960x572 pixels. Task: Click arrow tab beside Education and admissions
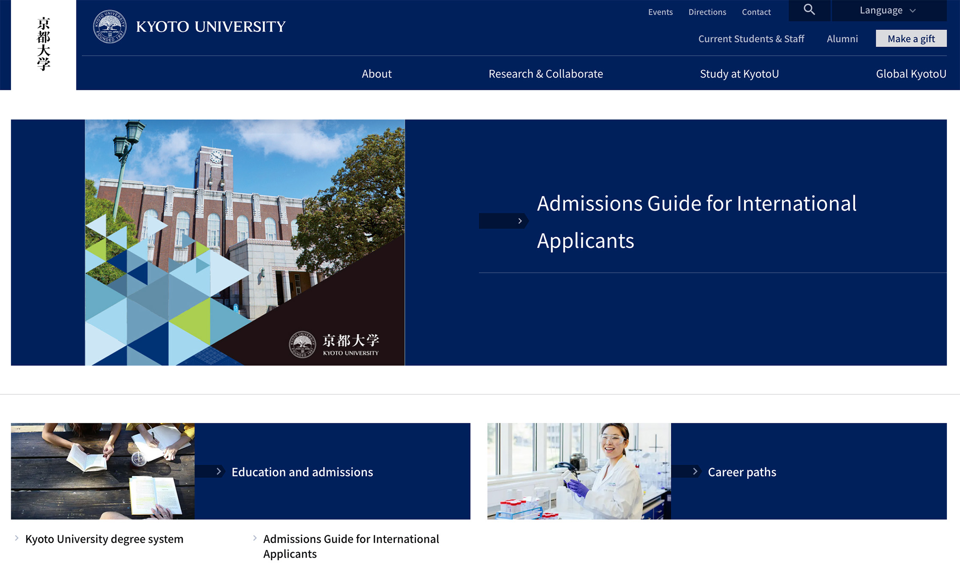point(211,472)
